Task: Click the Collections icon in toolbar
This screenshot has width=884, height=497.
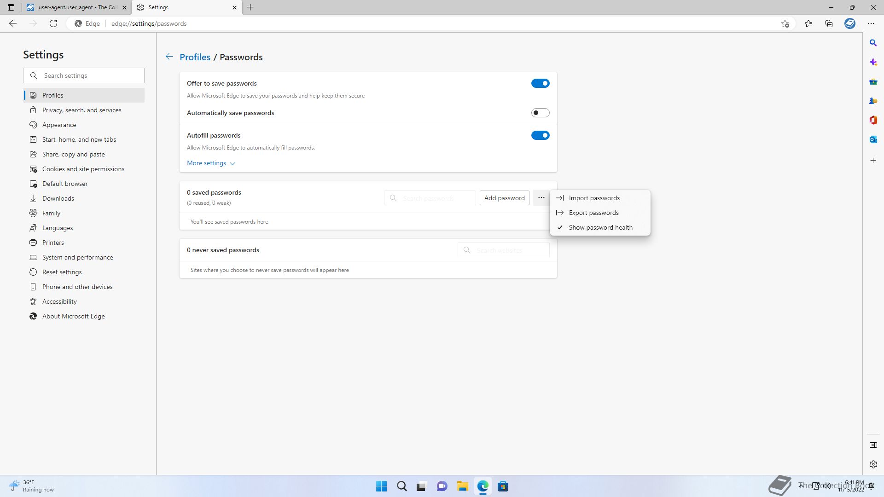Action: (x=829, y=23)
